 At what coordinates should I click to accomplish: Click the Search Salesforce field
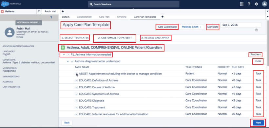134,4
